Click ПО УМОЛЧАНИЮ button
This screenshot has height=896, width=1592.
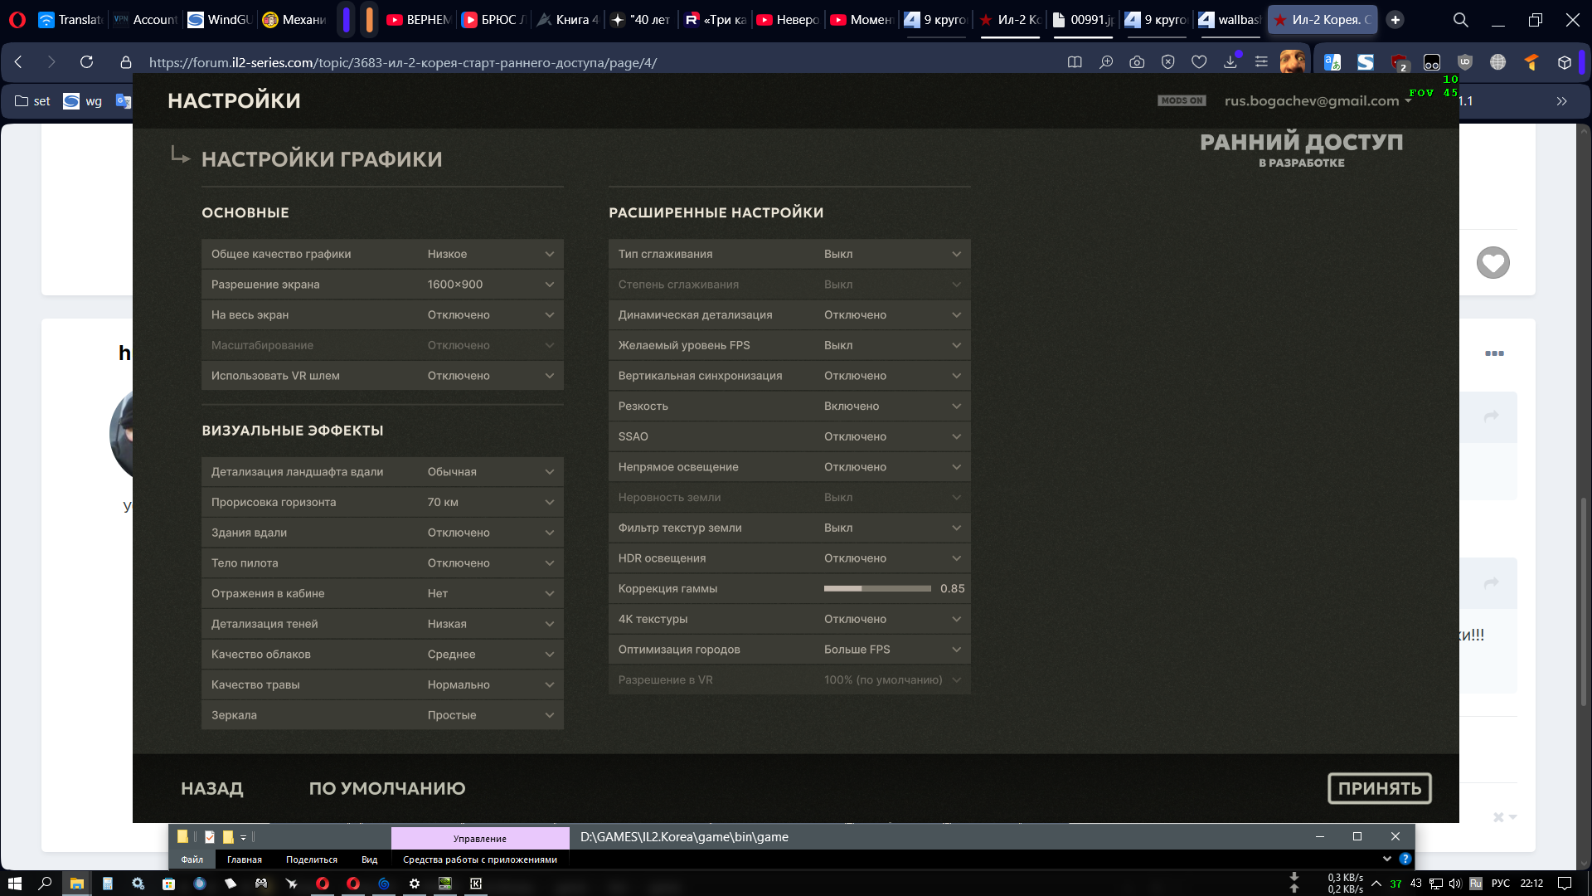pyautogui.click(x=387, y=788)
